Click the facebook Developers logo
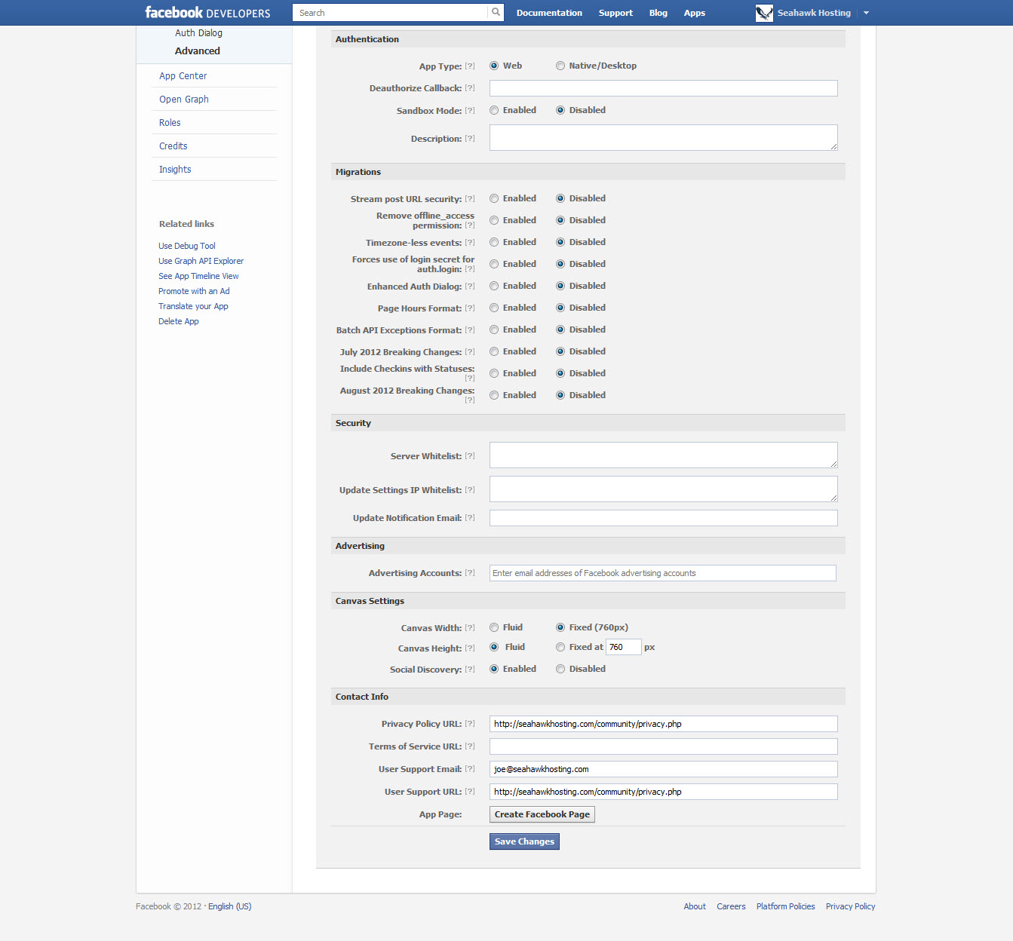 207,13
